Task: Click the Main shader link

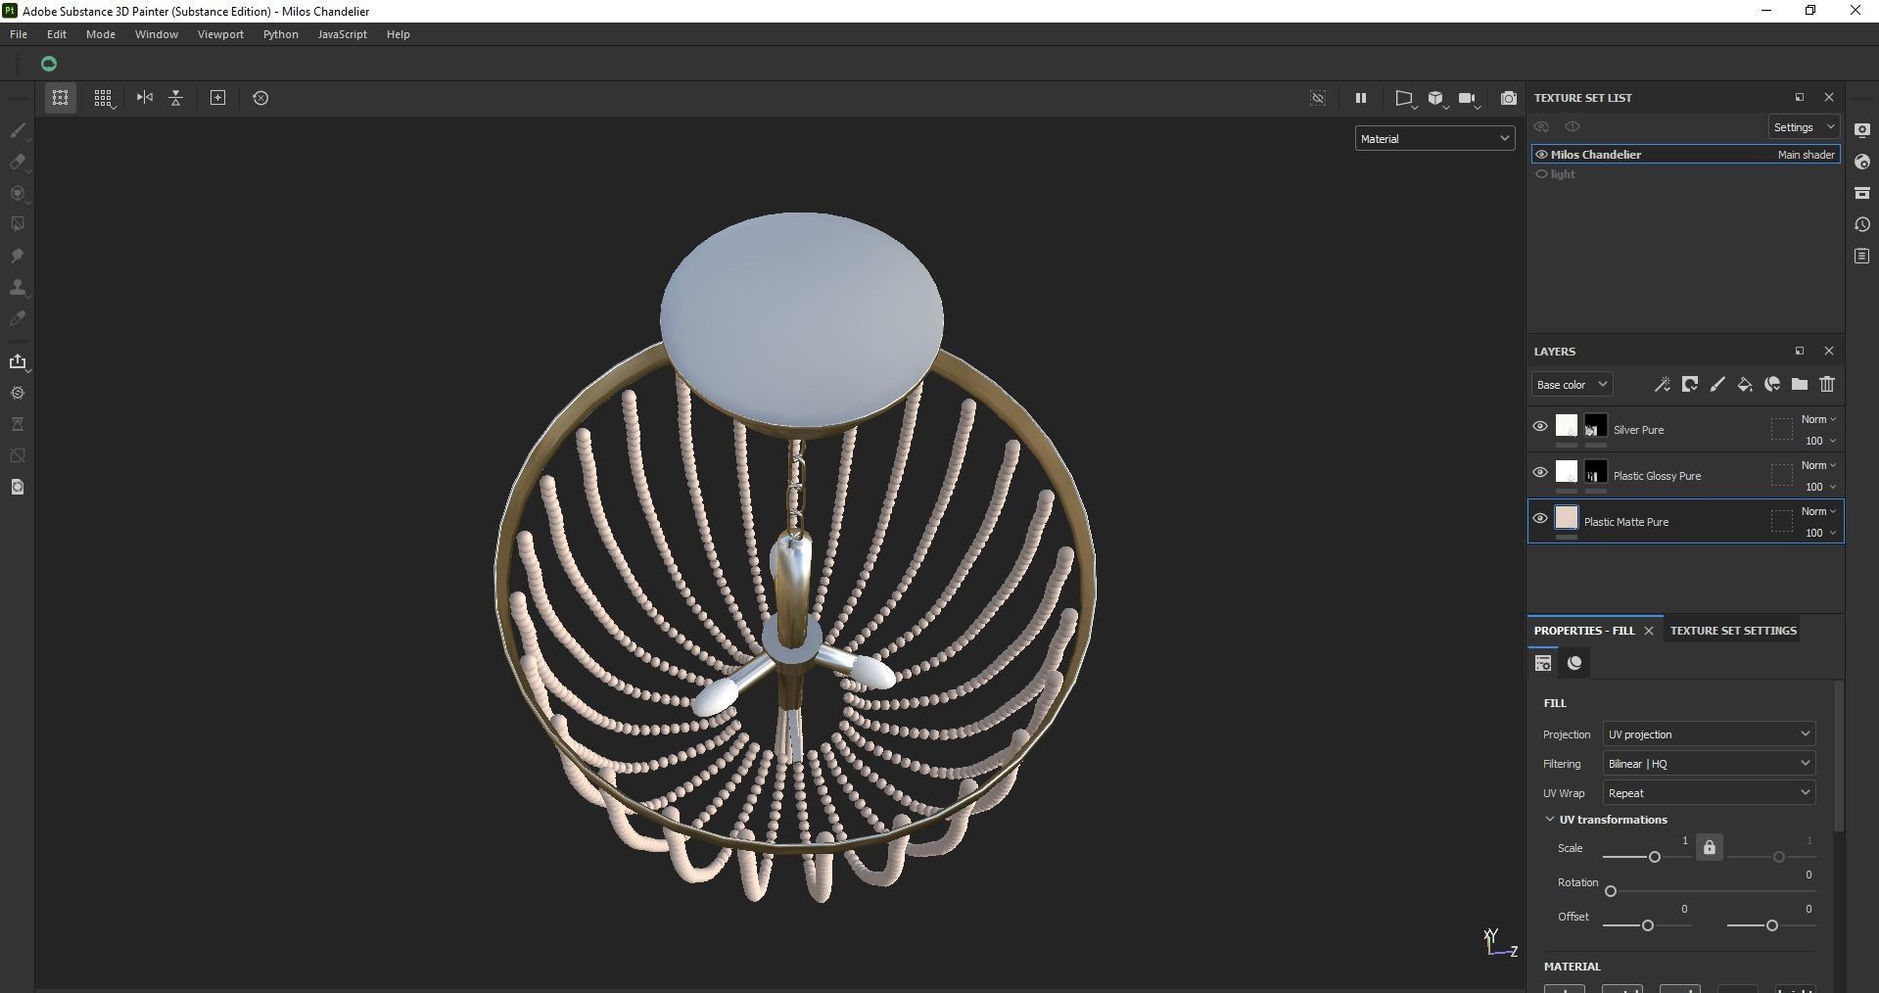Action: 1806,155
